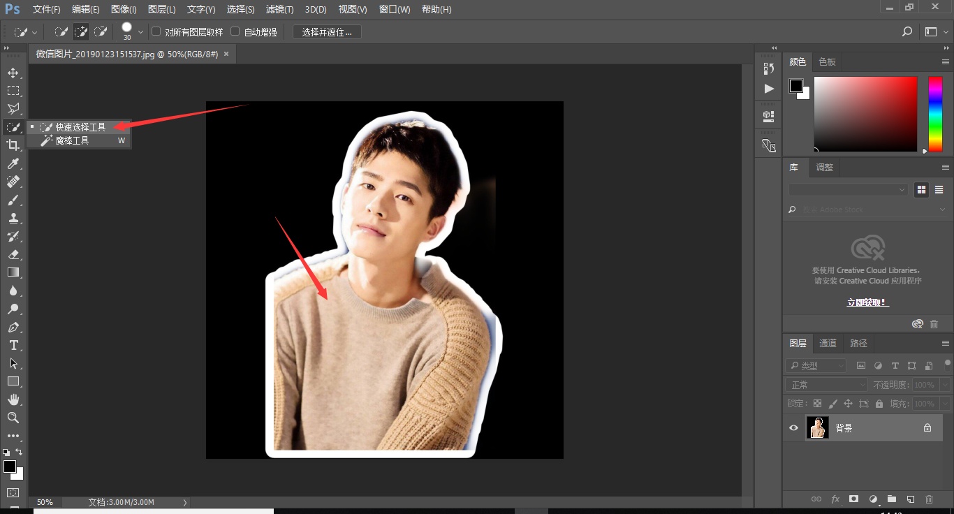This screenshot has width=954, height=514.
Task: Enable 对所有图层取样 checkbox
Action: pyautogui.click(x=156, y=31)
